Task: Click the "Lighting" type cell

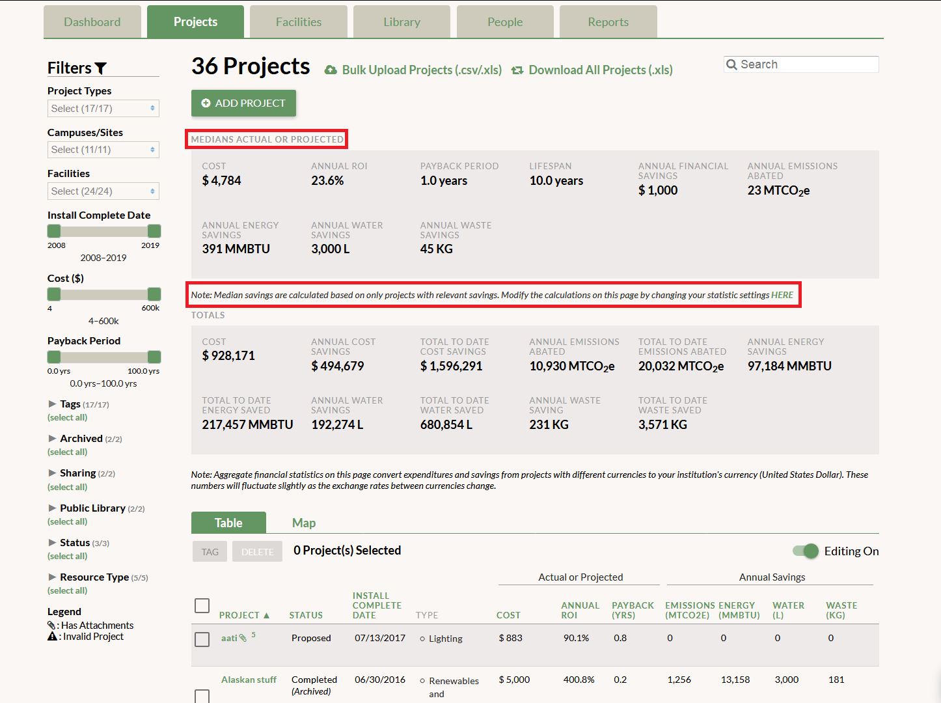Action: click(446, 639)
